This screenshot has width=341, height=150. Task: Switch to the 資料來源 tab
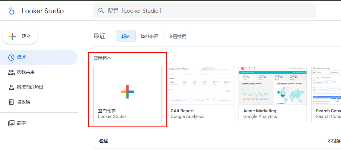(149, 36)
